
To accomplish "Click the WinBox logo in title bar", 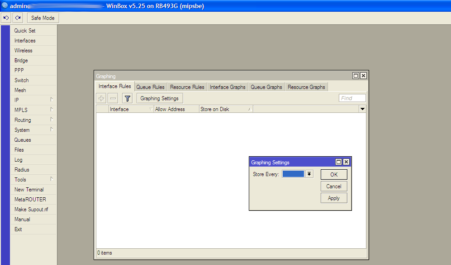I will [5, 5].
